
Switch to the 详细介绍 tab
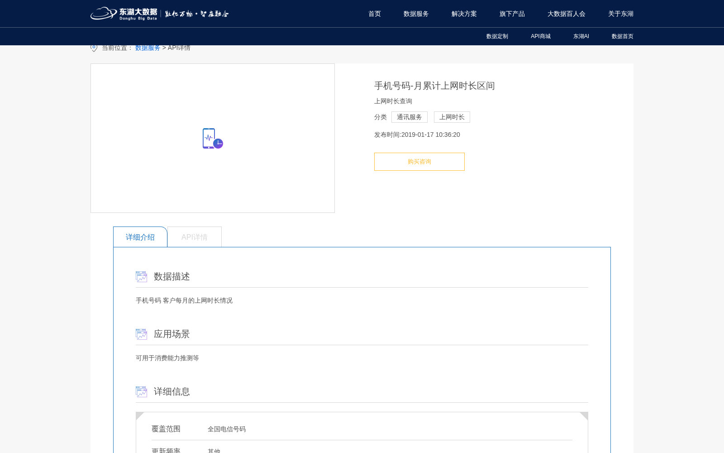pos(140,237)
